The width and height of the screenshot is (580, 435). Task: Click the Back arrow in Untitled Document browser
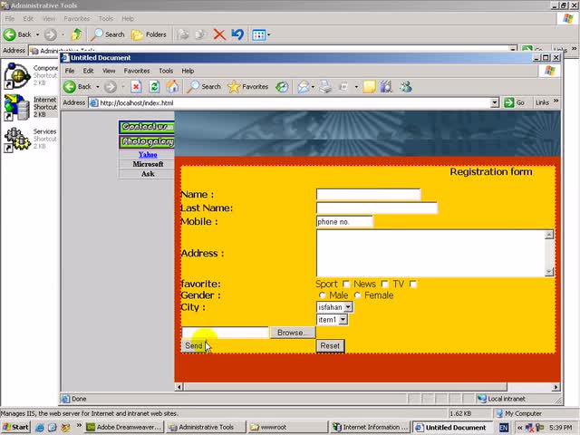coord(70,87)
